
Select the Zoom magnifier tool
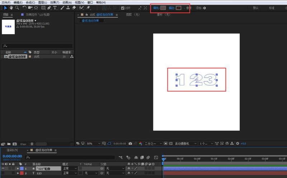click(17, 8)
